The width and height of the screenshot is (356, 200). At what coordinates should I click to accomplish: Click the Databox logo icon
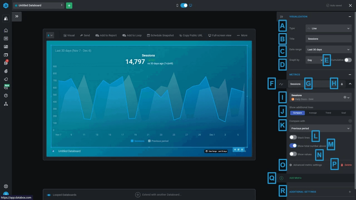point(6,6)
